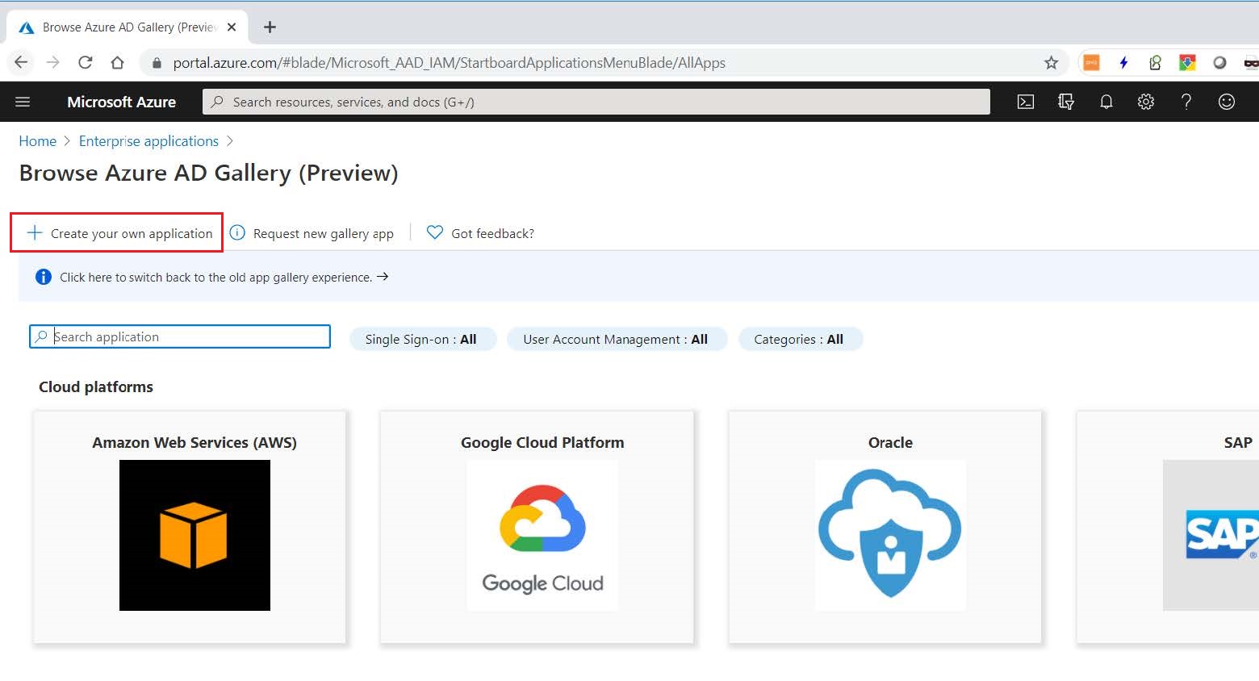Click the feedback smiley icon
Screen dimensions: 1259x681
[x=1227, y=102]
